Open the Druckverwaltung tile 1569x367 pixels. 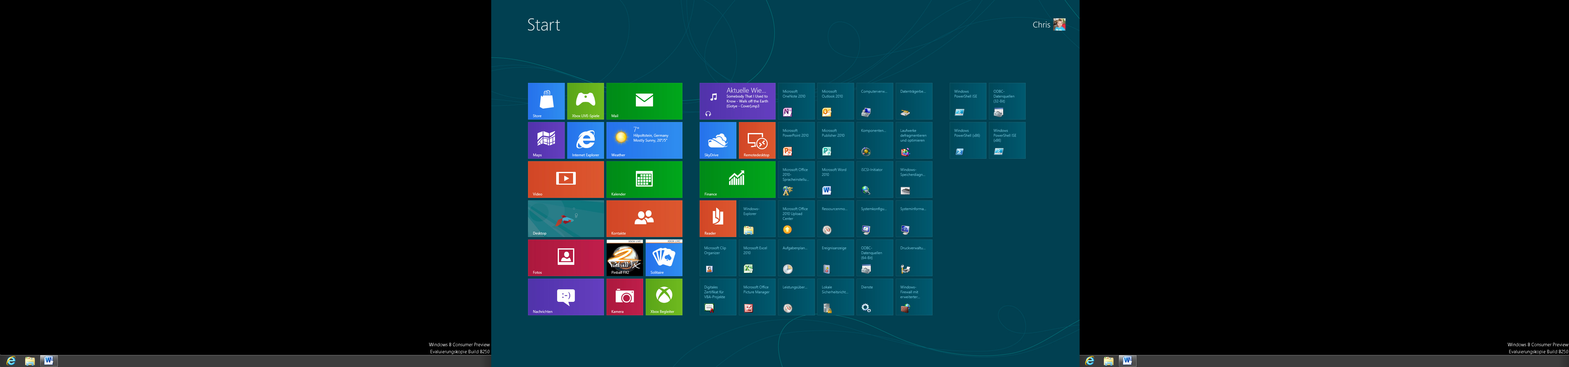(914, 258)
